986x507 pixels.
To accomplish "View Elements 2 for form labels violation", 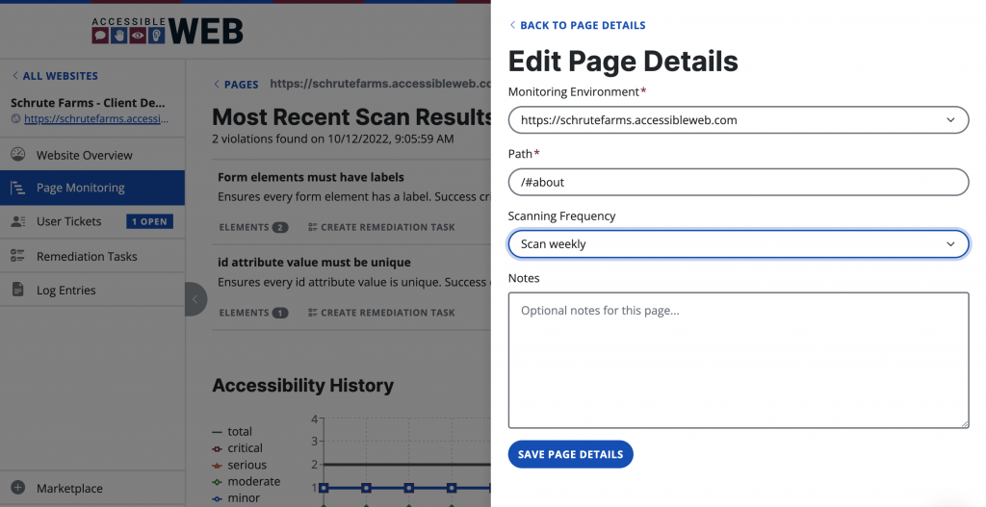I will 253,227.
